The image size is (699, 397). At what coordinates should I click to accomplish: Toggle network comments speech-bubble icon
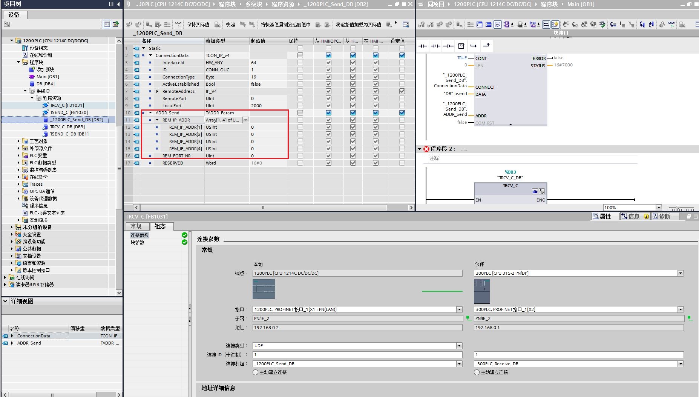[x=498, y=25]
